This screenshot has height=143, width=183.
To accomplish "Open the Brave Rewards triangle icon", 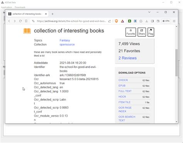I will (x=122, y=21).
